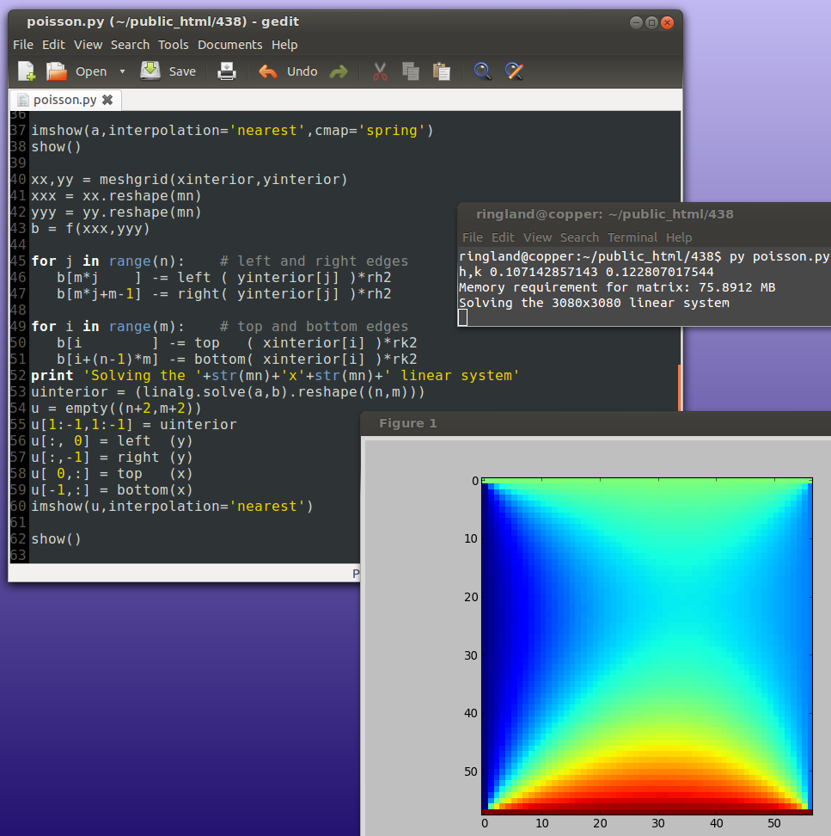This screenshot has height=836, width=831.
Task: Open gedit Help menu
Action: coord(284,45)
